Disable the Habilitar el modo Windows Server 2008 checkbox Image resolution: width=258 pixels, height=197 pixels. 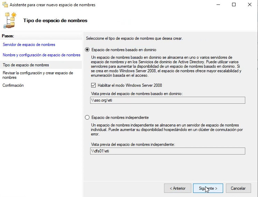tap(93, 85)
